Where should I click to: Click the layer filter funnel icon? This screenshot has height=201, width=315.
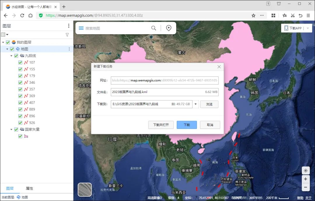point(67,35)
